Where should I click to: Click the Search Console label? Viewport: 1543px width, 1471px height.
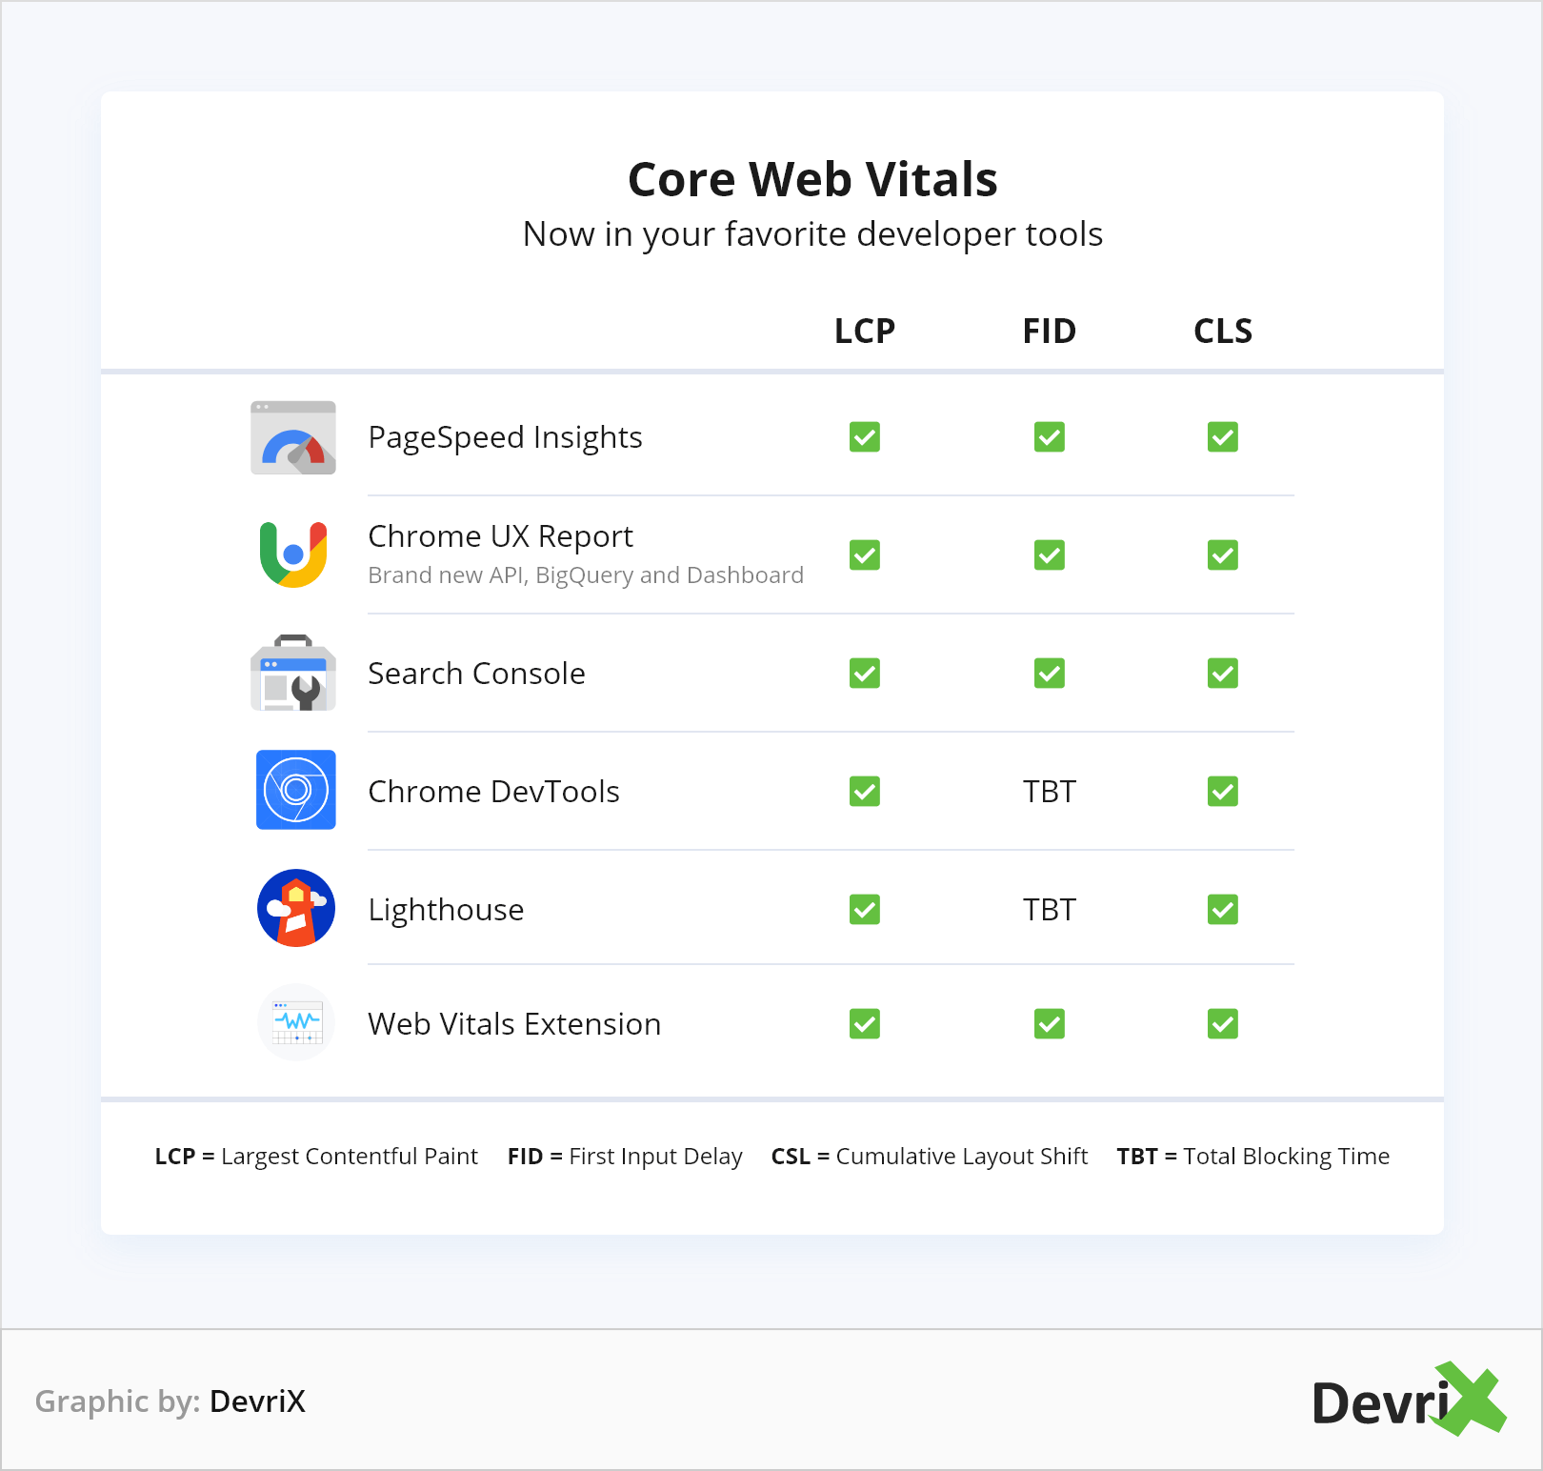(476, 674)
